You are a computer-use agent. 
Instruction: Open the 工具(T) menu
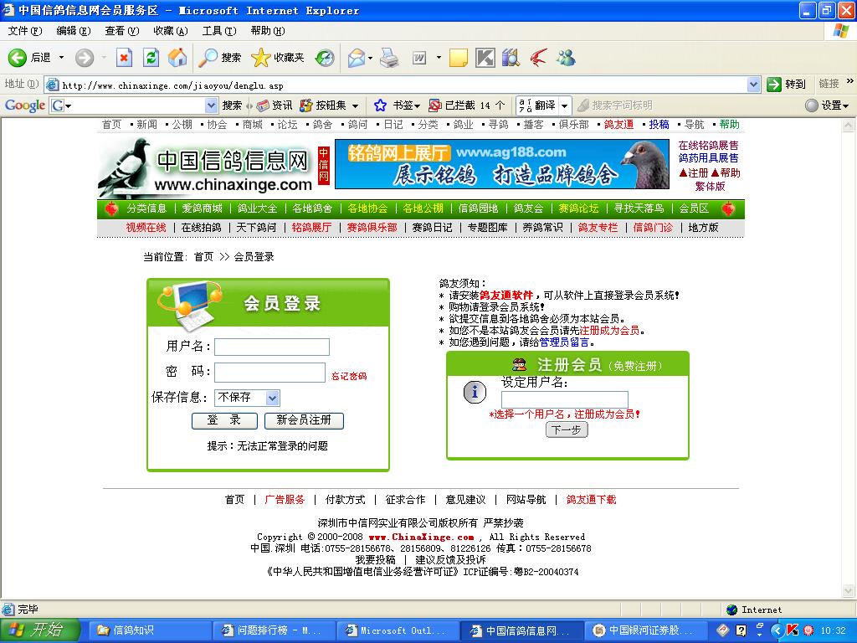(x=218, y=31)
